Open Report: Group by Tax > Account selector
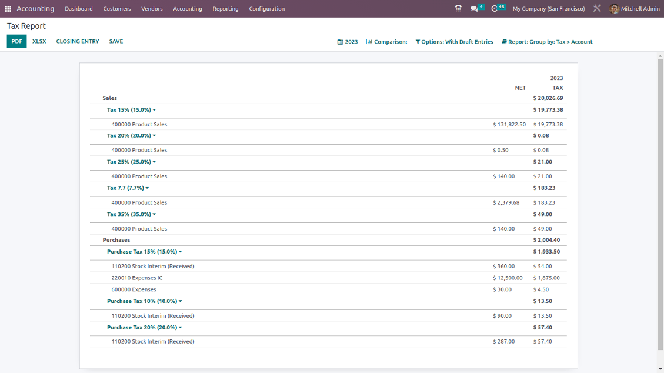 (547, 42)
